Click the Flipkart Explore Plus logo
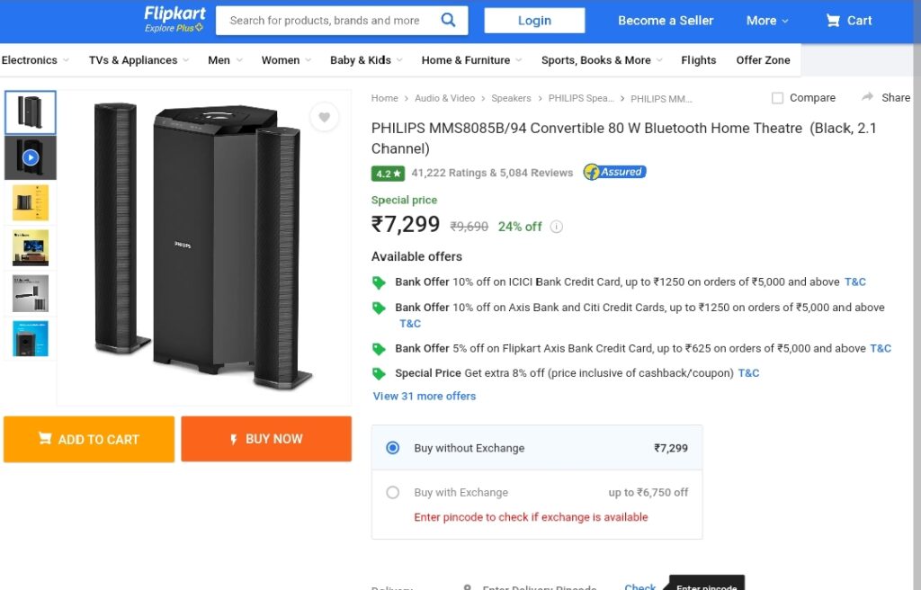 point(174,20)
